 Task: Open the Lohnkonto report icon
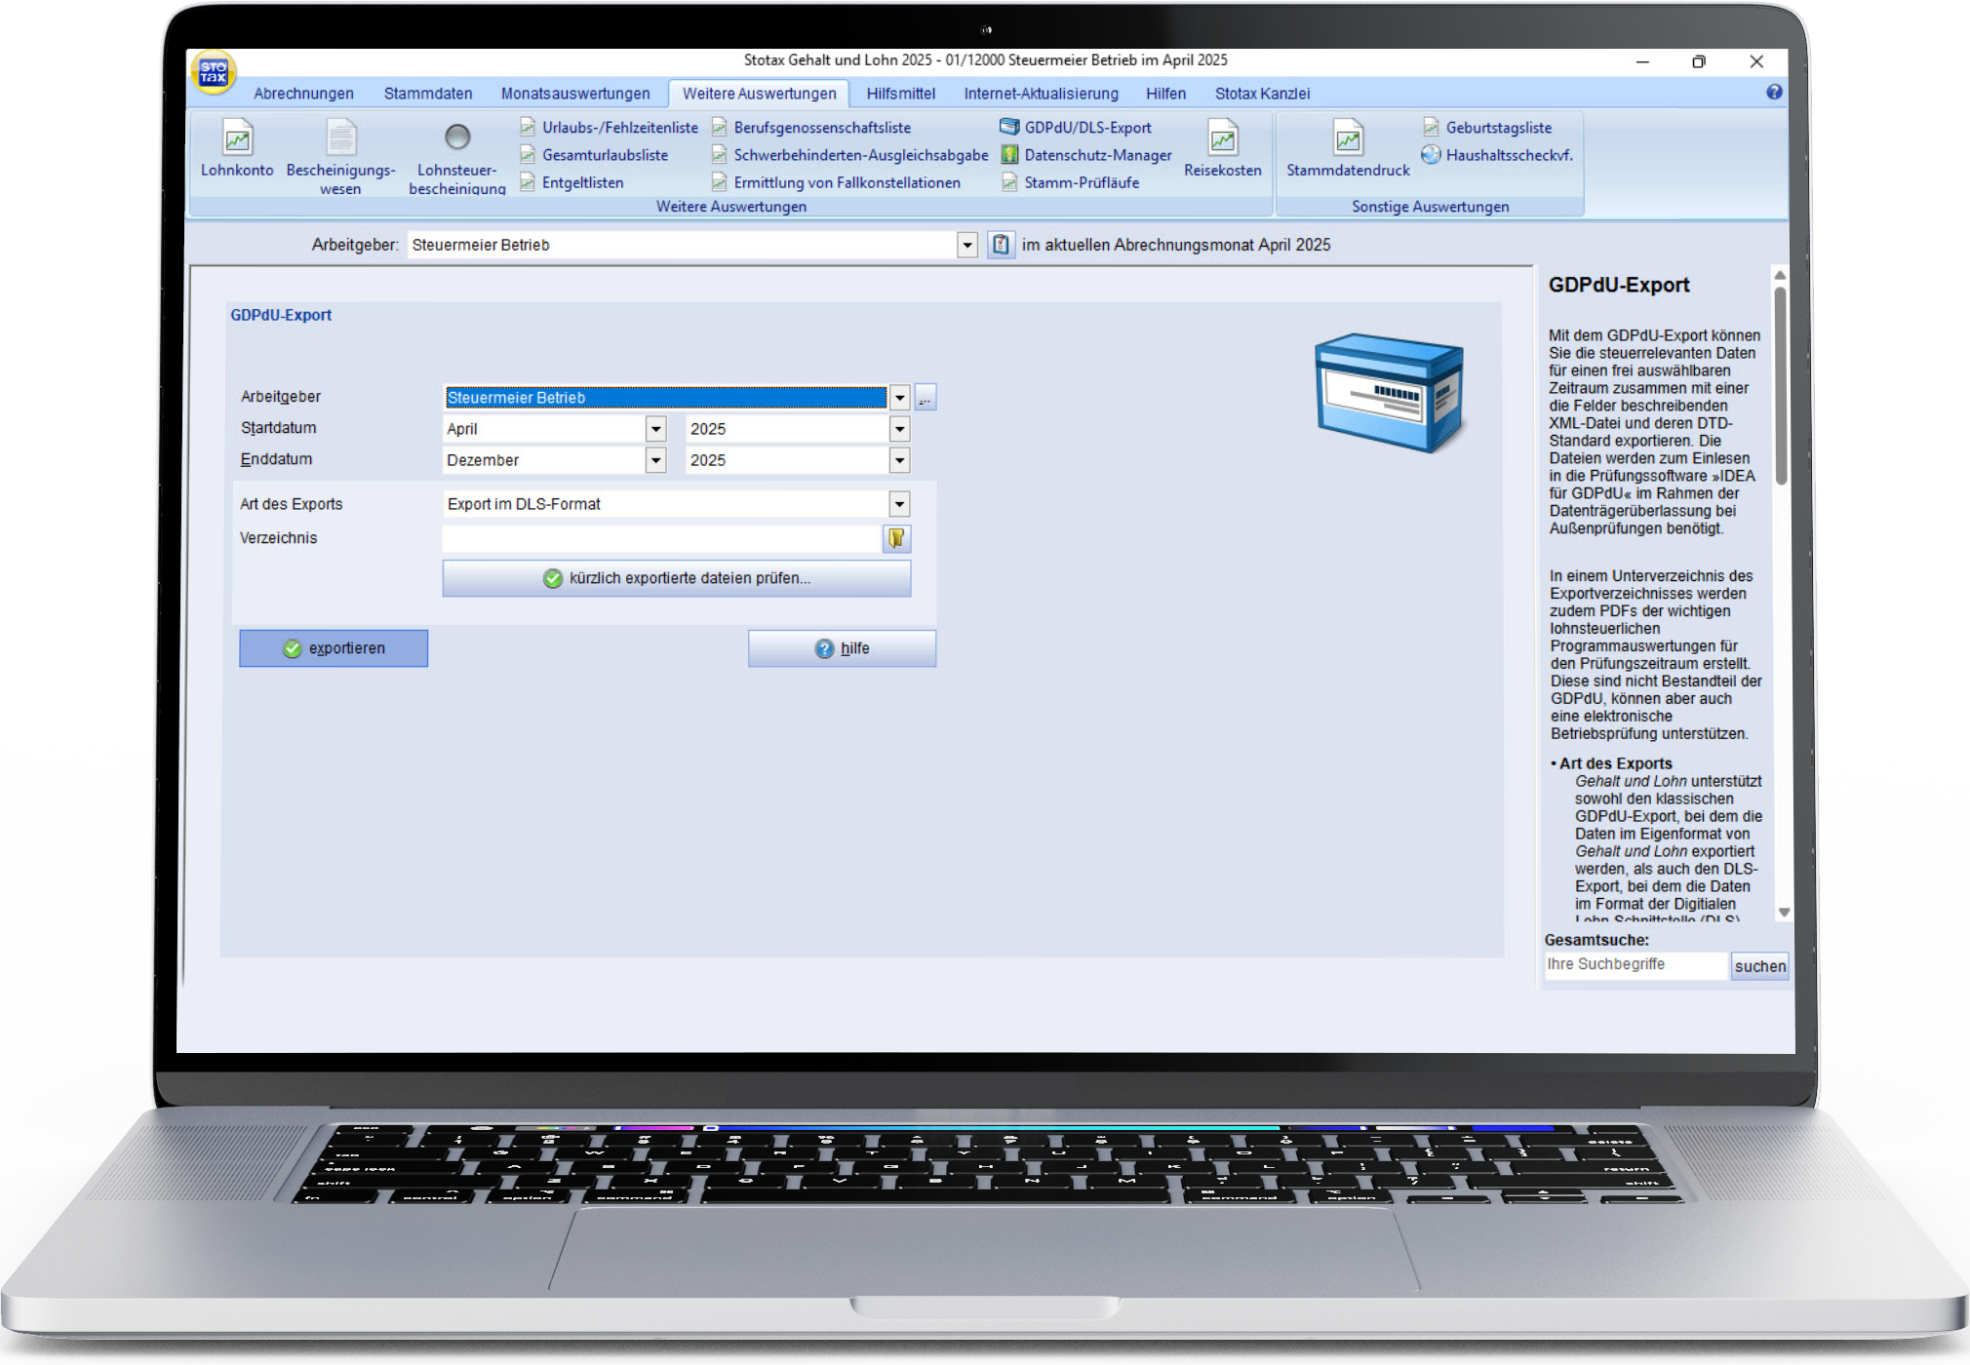237,138
